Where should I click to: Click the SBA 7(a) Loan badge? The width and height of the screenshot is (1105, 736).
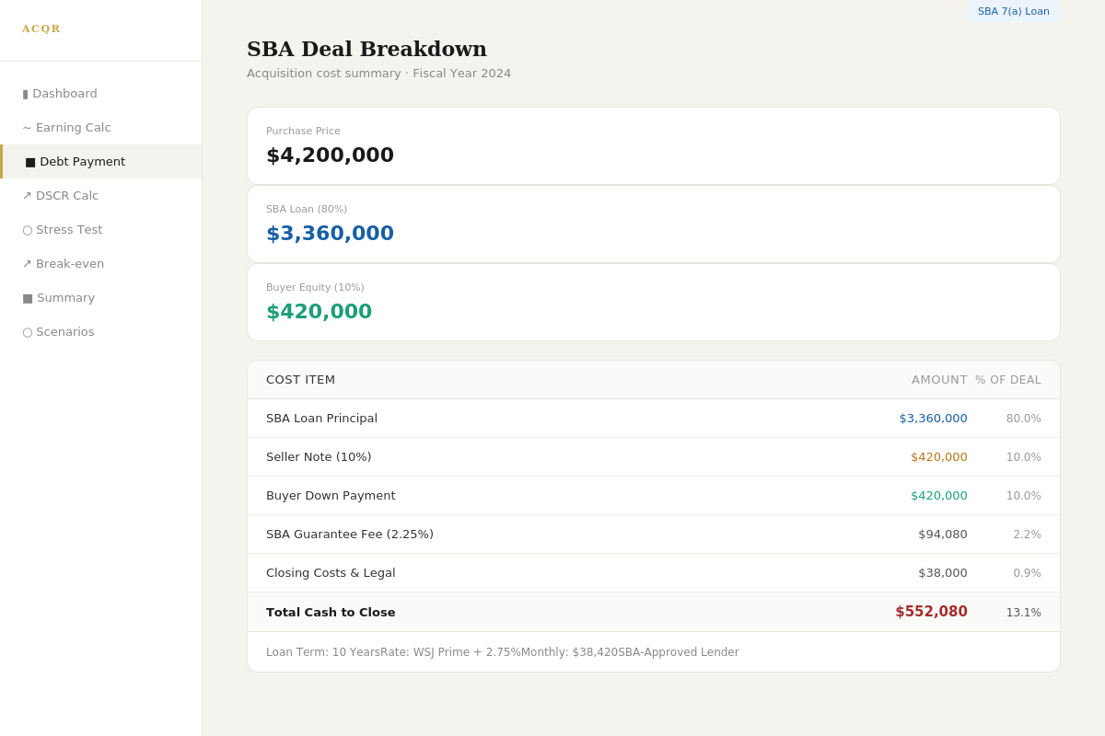pos(1014,11)
